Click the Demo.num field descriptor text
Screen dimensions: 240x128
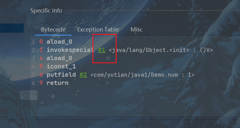(142, 75)
